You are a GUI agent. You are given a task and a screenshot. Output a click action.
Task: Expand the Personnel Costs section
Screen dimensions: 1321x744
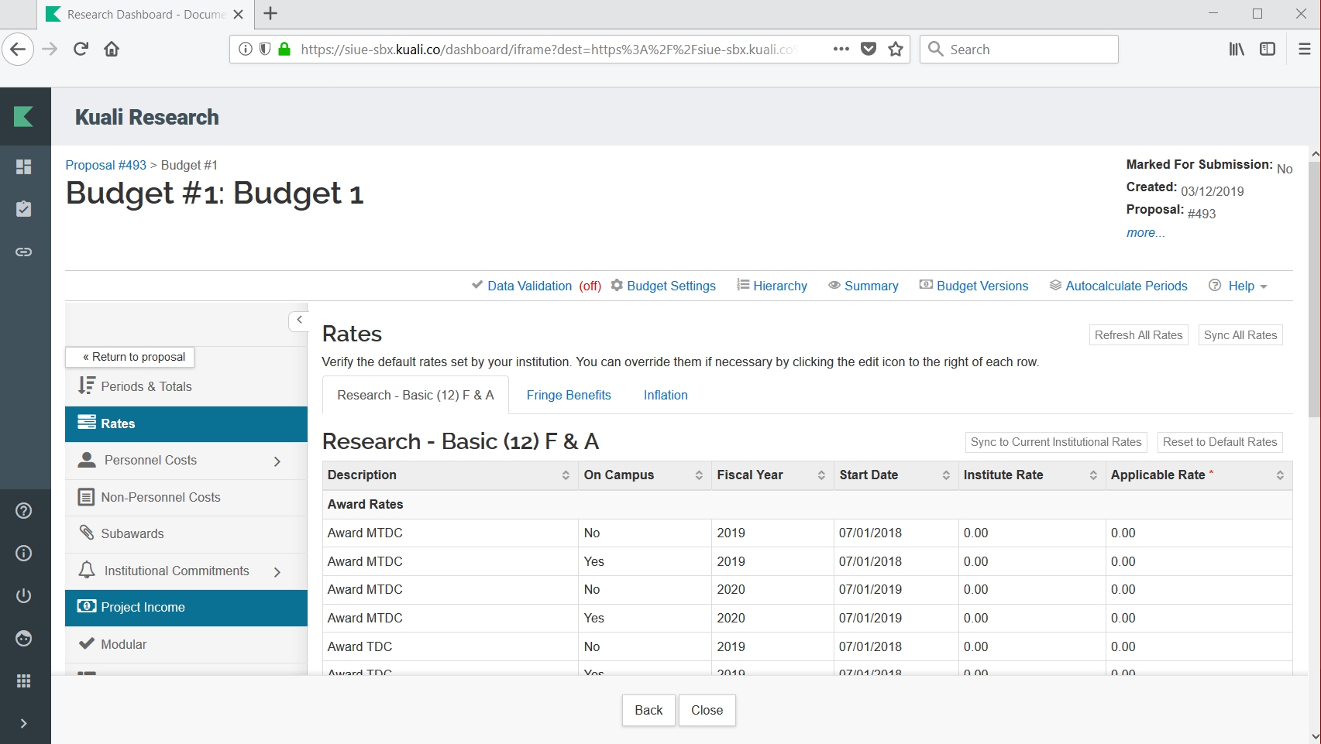pos(277,461)
